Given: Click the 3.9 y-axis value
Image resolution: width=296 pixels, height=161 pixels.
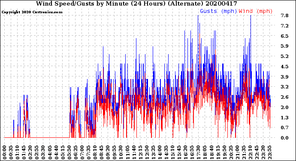Looking at the screenshot, I should click(284, 77).
